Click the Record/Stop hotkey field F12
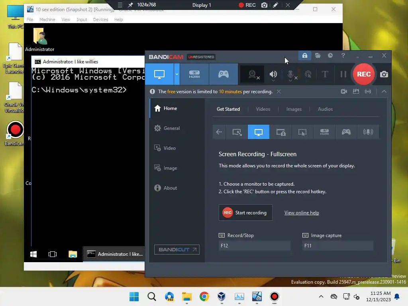Viewport: 408px width, 306px height. coord(255,245)
